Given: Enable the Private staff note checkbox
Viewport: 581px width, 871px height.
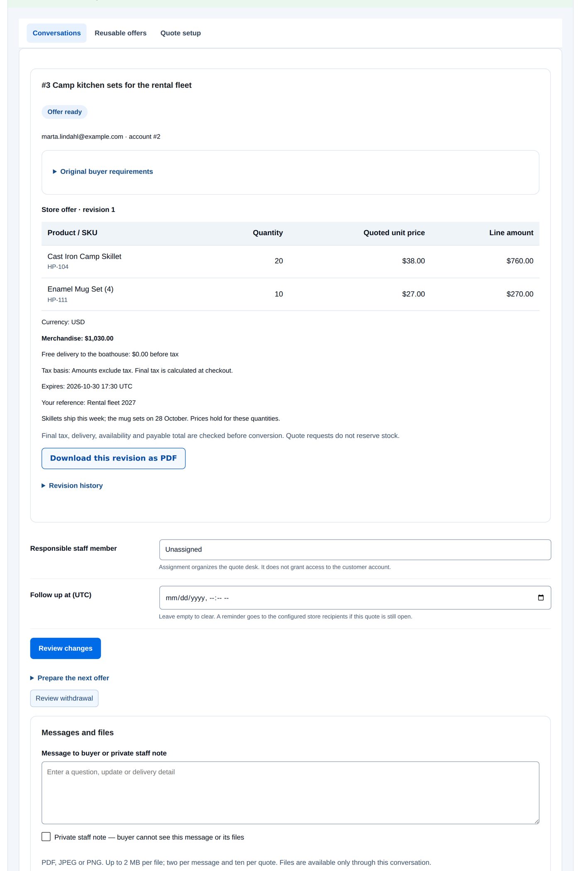Looking at the screenshot, I should (46, 837).
